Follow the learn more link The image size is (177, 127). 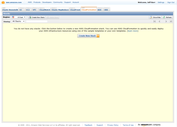[x=133, y=31]
